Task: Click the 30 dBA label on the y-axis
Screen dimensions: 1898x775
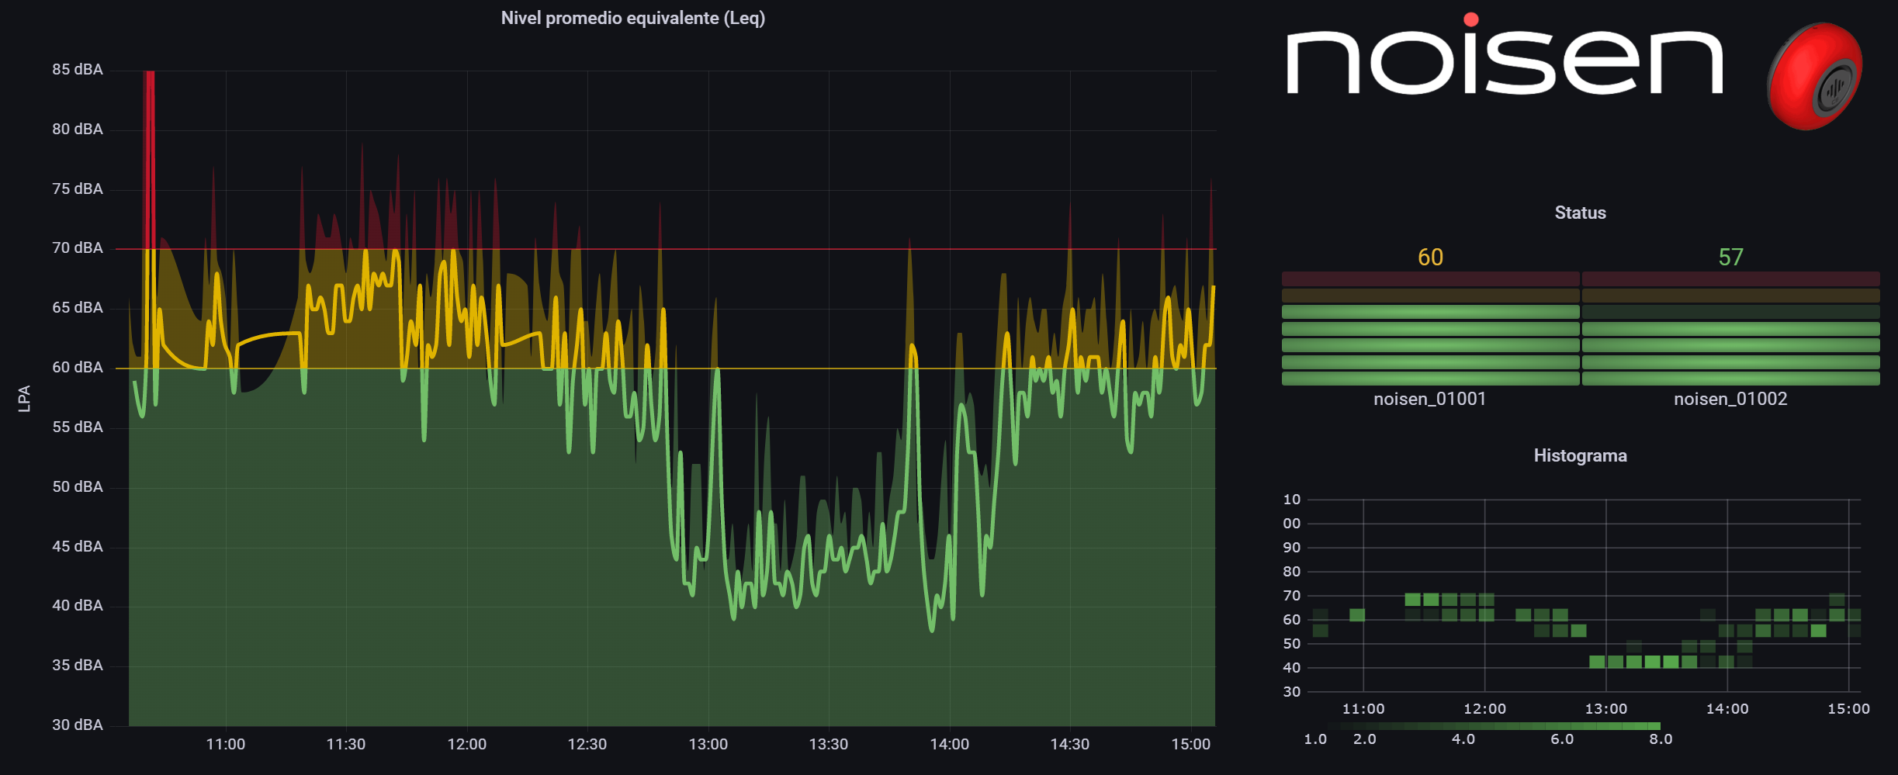Action: (77, 725)
